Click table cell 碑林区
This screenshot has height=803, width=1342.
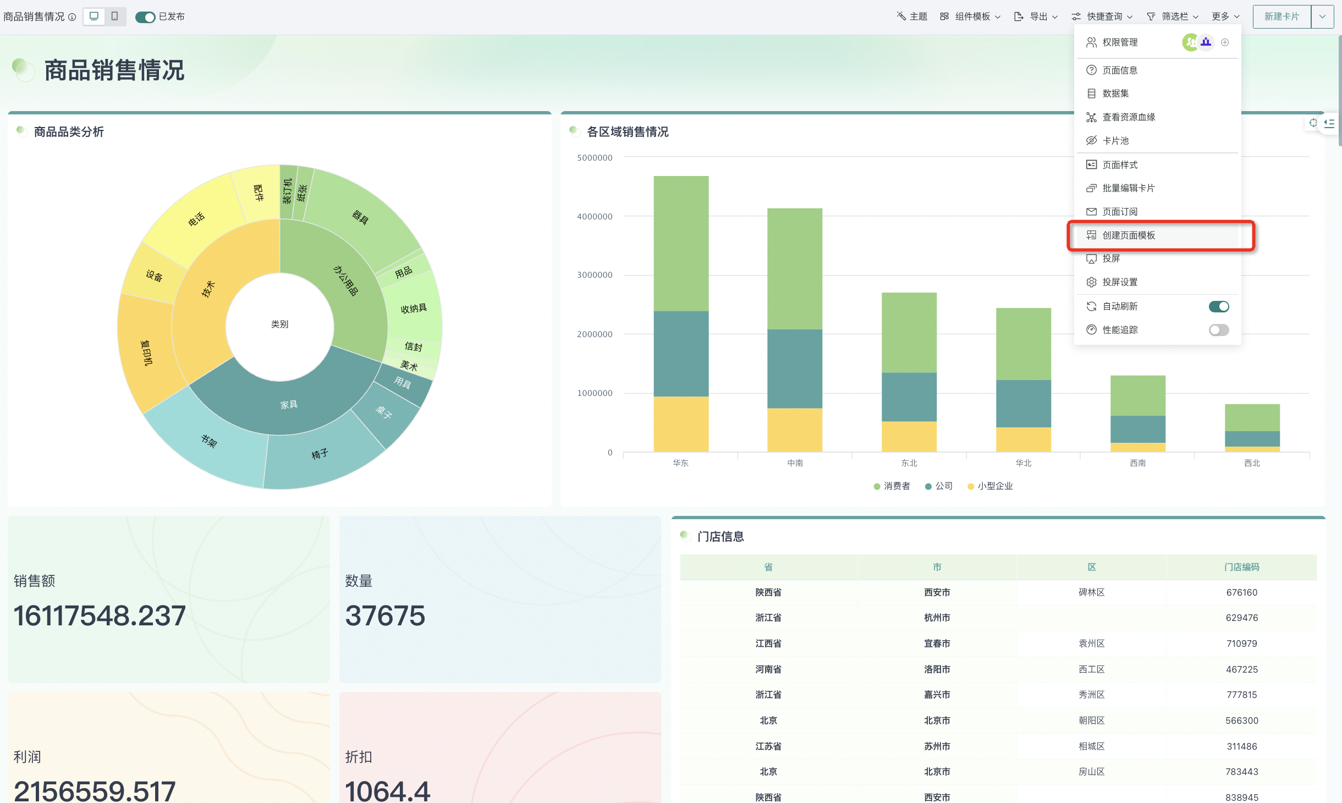1092,592
